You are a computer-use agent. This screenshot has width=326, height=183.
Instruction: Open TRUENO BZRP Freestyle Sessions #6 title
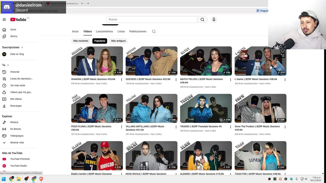tap(201, 127)
